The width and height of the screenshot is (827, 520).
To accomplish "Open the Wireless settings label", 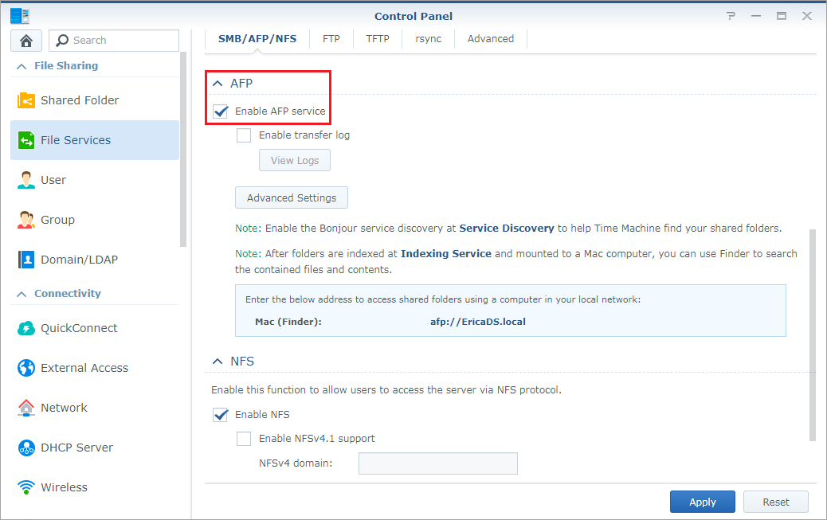I will (64, 487).
